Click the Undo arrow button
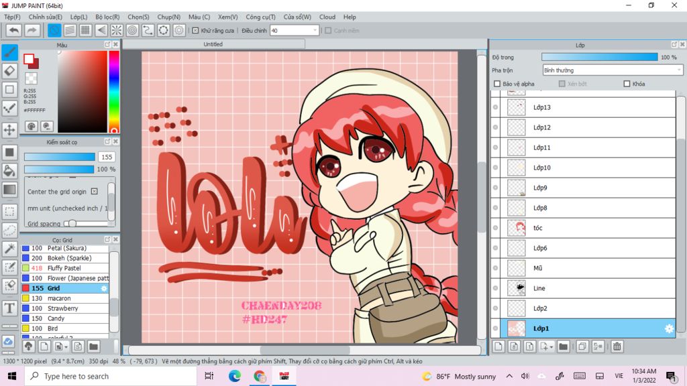The width and height of the screenshot is (687, 386). 14,30
